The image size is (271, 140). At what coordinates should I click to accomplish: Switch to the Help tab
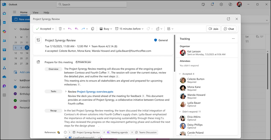tap(46, 13)
